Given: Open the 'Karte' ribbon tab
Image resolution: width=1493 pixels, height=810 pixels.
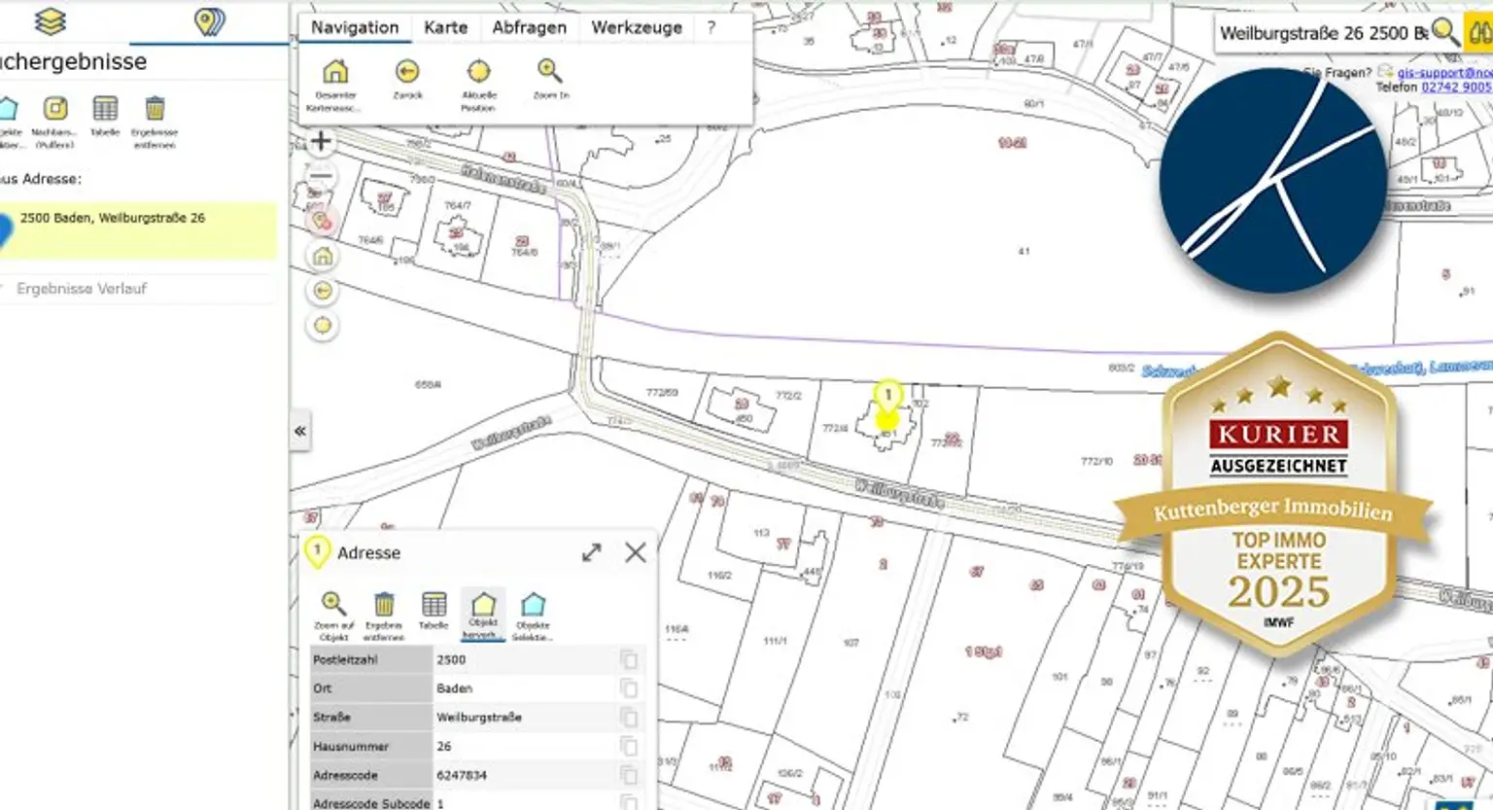Looking at the screenshot, I should coord(445,27).
